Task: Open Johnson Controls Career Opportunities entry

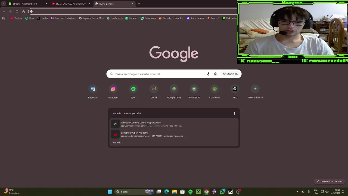Action: coord(174,124)
